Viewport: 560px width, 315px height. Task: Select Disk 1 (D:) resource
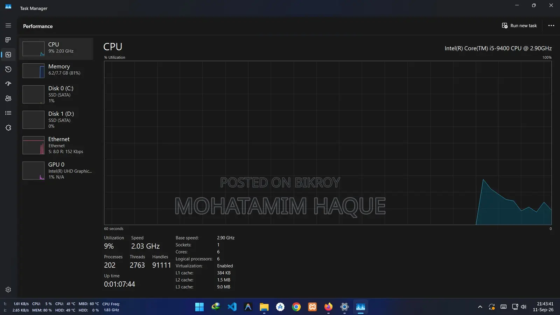click(x=56, y=120)
